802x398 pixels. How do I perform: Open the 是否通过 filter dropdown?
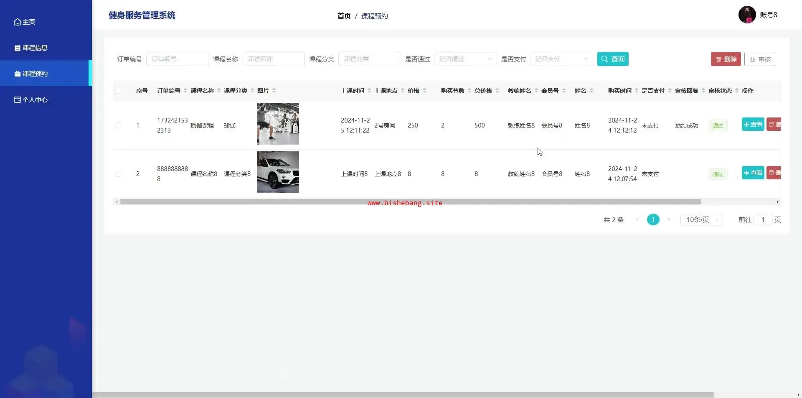465,59
